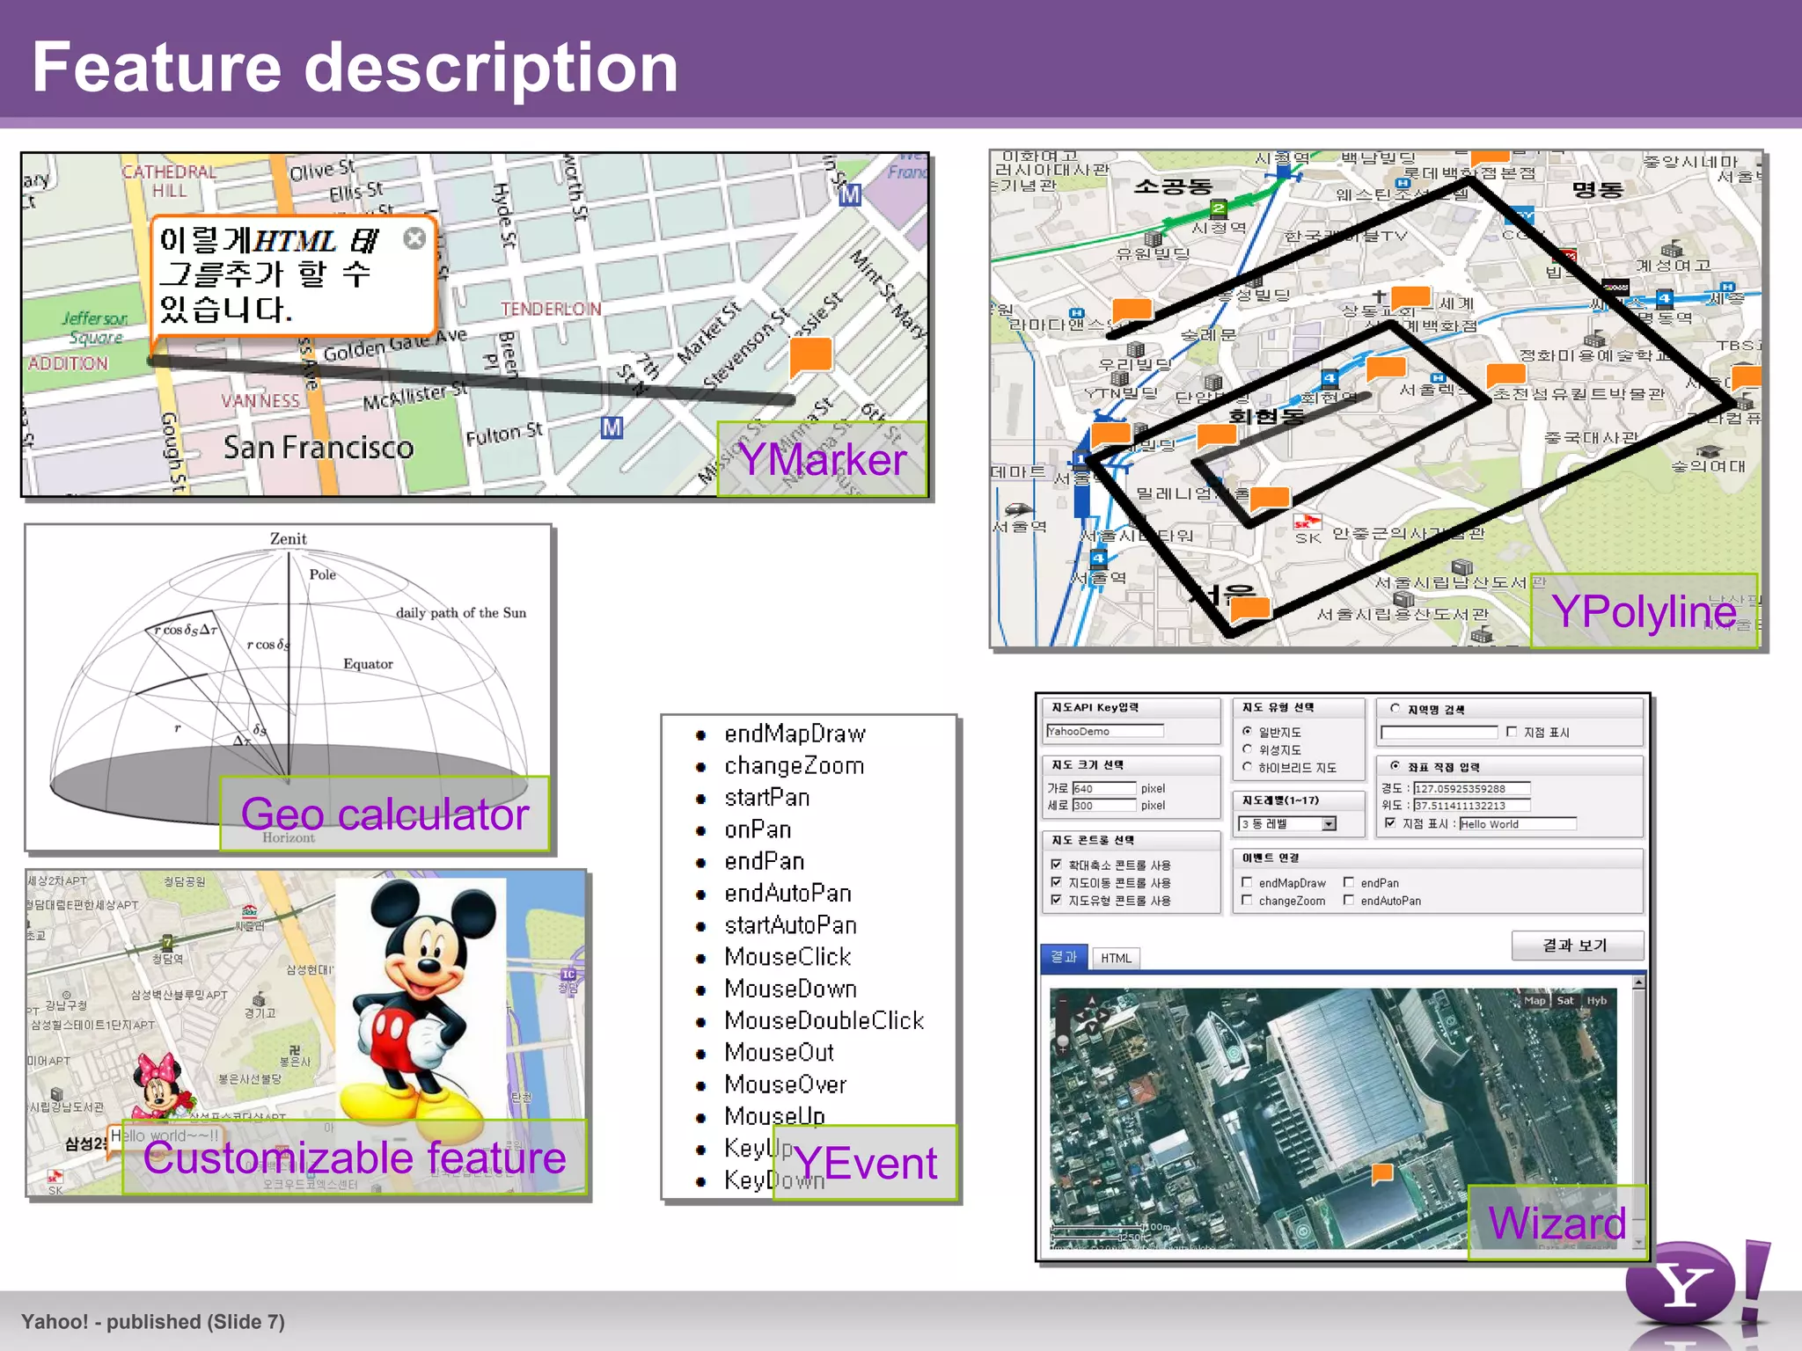The height and width of the screenshot is (1351, 1802).
Task: Pan the wizard map right with arrow
Action: 1102,1015
